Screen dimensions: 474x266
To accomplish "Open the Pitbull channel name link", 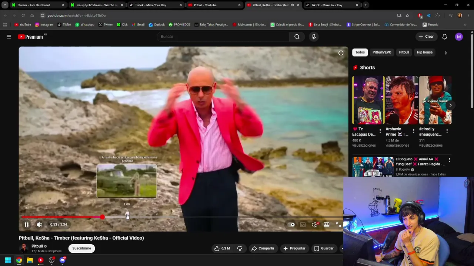I will 37,246.
